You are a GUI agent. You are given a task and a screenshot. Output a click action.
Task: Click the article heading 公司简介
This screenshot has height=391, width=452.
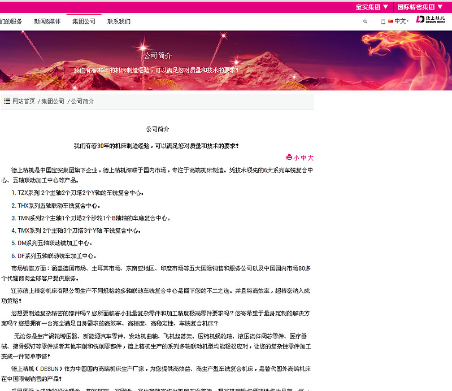point(158,129)
